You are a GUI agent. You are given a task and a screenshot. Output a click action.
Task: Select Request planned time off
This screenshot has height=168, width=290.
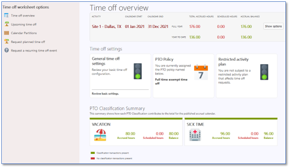click(28, 42)
